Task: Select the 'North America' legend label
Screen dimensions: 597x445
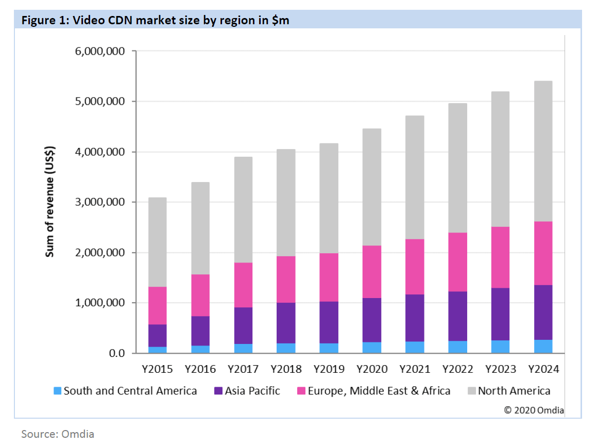Action: 514,391
